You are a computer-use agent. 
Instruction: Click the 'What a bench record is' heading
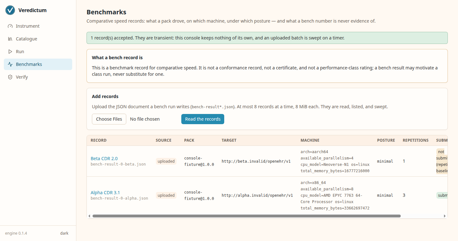(117, 58)
